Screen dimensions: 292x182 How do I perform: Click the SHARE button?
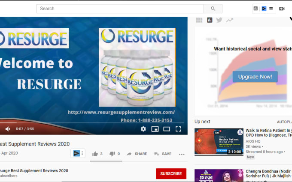click(x=137, y=154)
